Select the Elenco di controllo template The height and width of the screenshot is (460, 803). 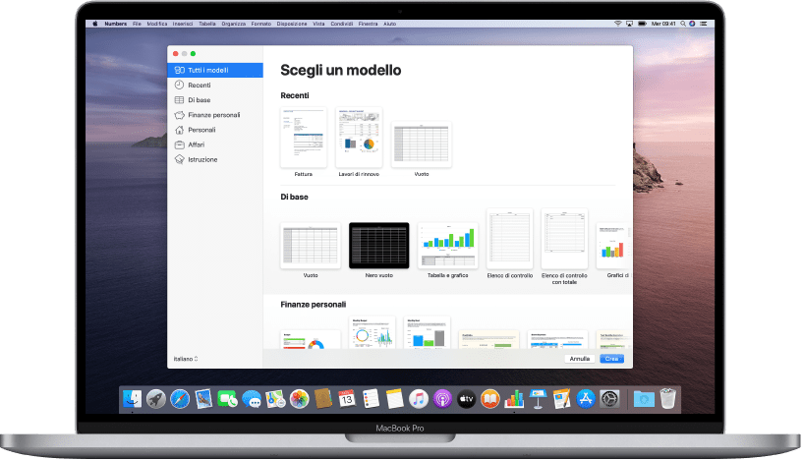click(x=509, y=238)
